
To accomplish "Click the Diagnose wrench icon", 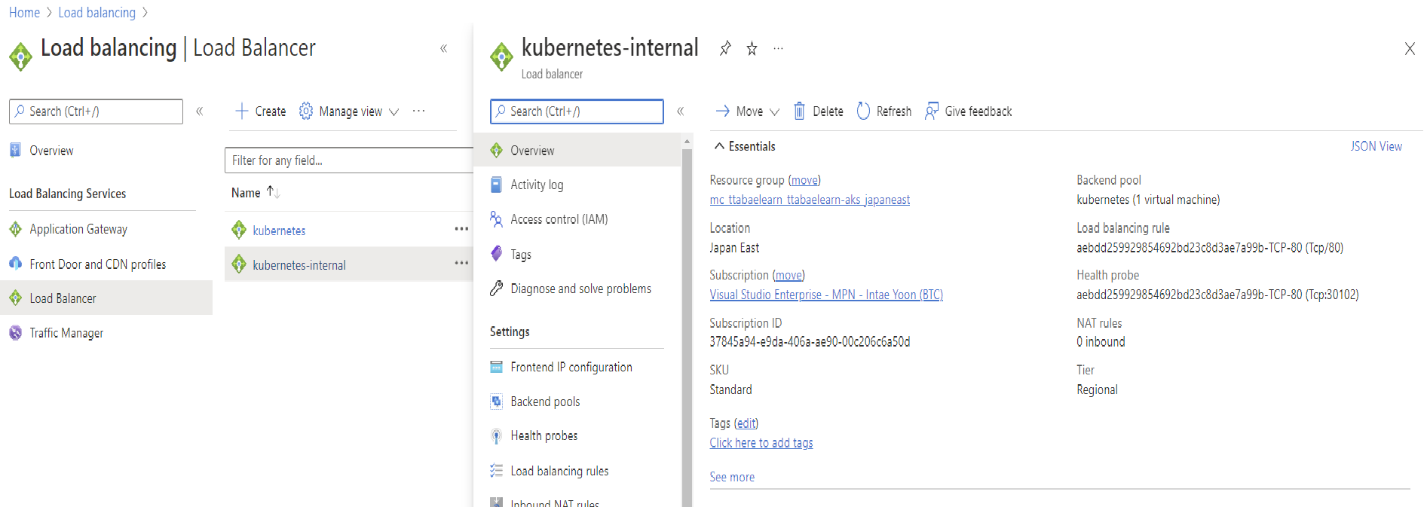I will click(496, 288).
